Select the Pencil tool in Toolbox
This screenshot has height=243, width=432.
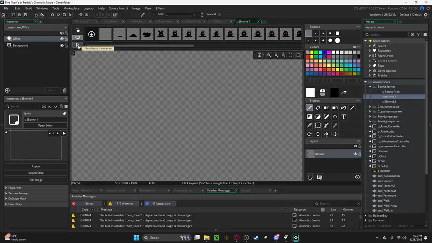(309, 108)
